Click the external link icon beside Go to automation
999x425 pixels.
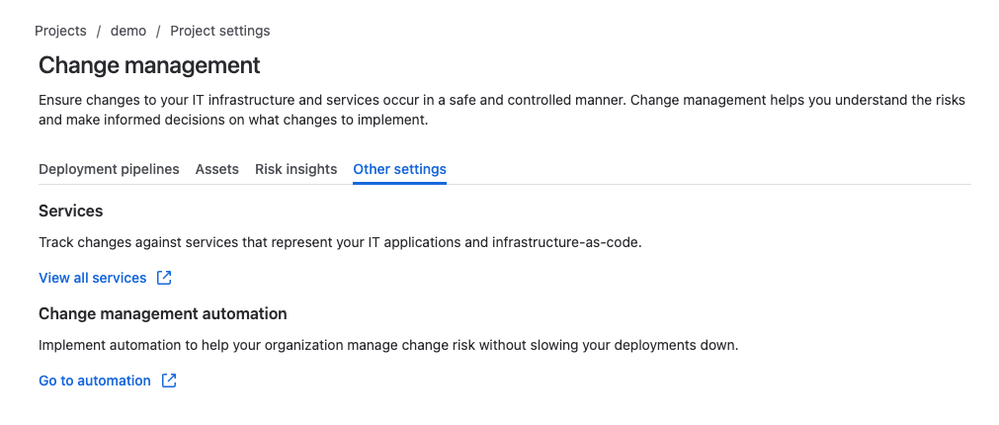[169, 381]
